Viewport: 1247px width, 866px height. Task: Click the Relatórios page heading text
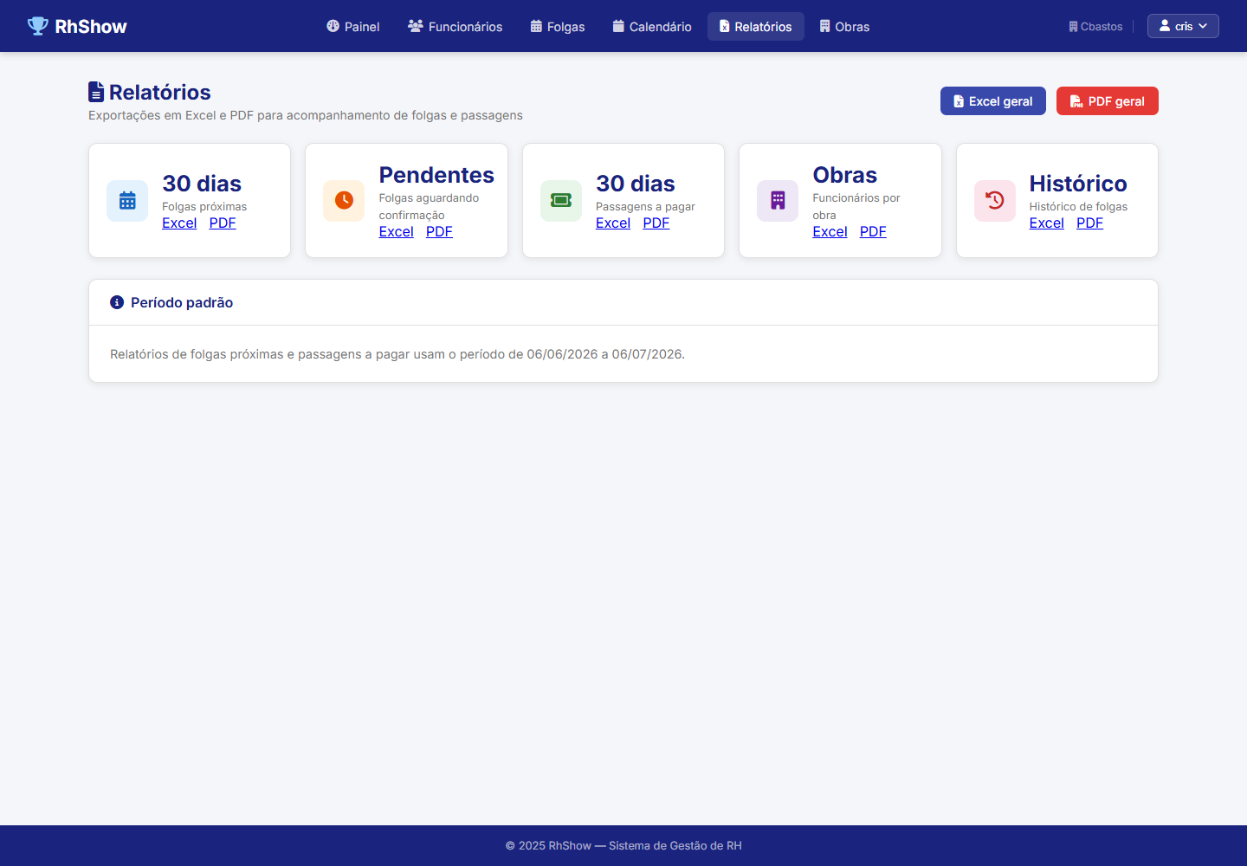(160, 93)
